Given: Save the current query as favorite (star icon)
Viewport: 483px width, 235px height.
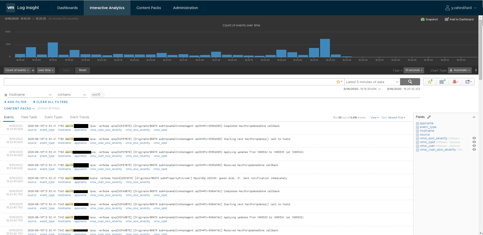Looking at the screenshot, I should point(429,82).
